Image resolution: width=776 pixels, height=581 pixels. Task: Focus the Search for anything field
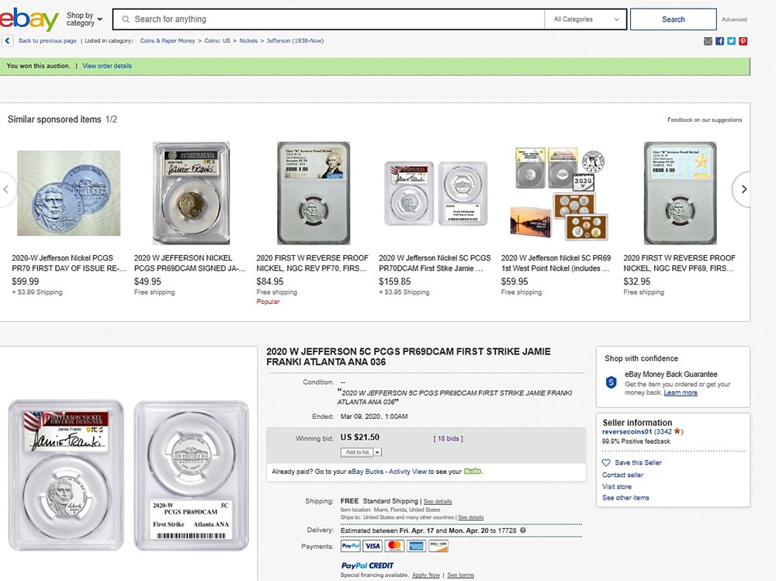(x=328, y=19)
